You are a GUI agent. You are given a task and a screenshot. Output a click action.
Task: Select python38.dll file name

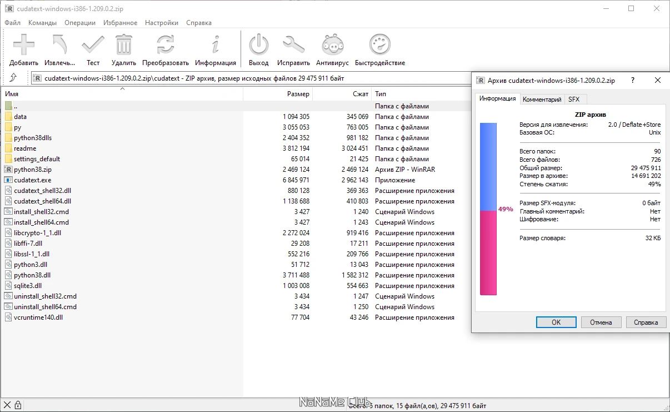click(32, 275)
